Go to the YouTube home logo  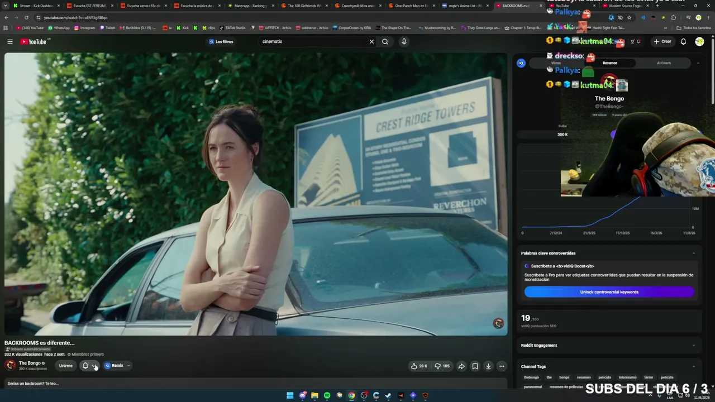(x=34, y=41)
